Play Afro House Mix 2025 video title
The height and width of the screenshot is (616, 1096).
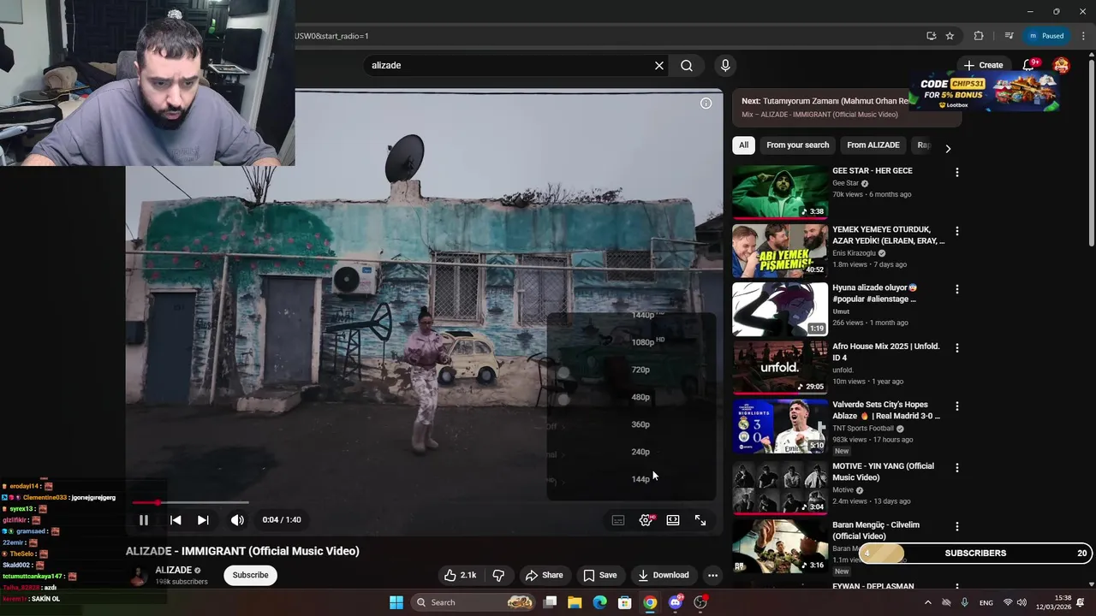885,352
